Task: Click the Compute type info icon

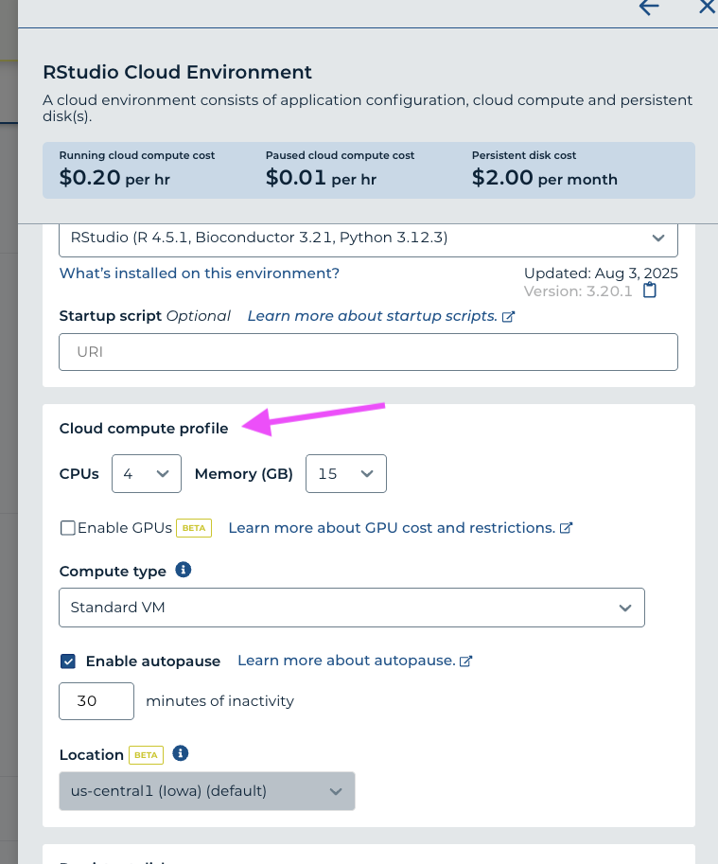Action: pyautogui.click(x=184, y=570)
